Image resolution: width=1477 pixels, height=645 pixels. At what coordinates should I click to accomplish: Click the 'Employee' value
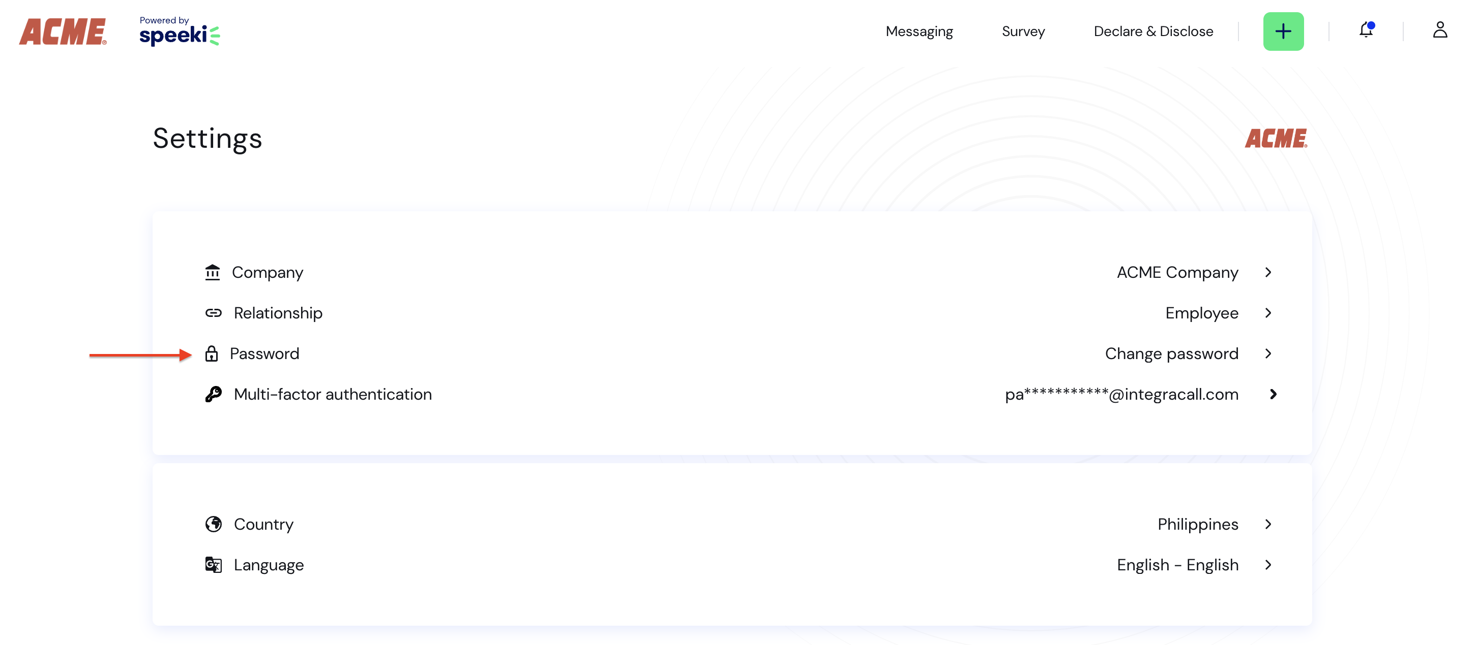click(x=1202, y=314)
